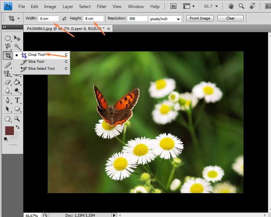
Task: Click the status bar zoom field 66.67%
Action: pyautogui.click(x=32, y=215)
